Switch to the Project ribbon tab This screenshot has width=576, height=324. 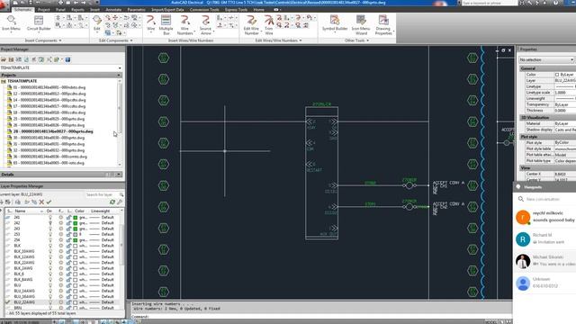[44, 10]
